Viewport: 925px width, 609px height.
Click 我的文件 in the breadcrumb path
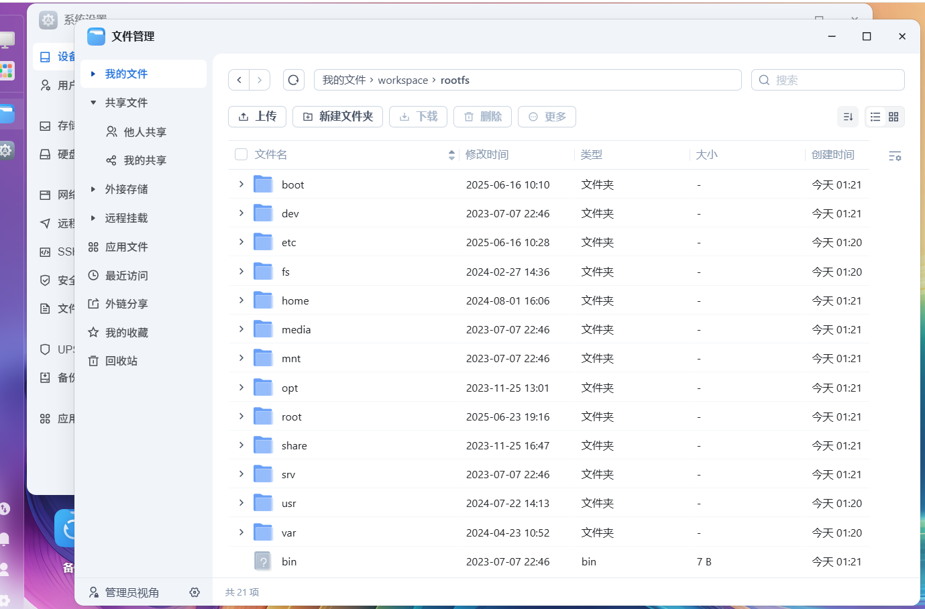click(344, 80)
